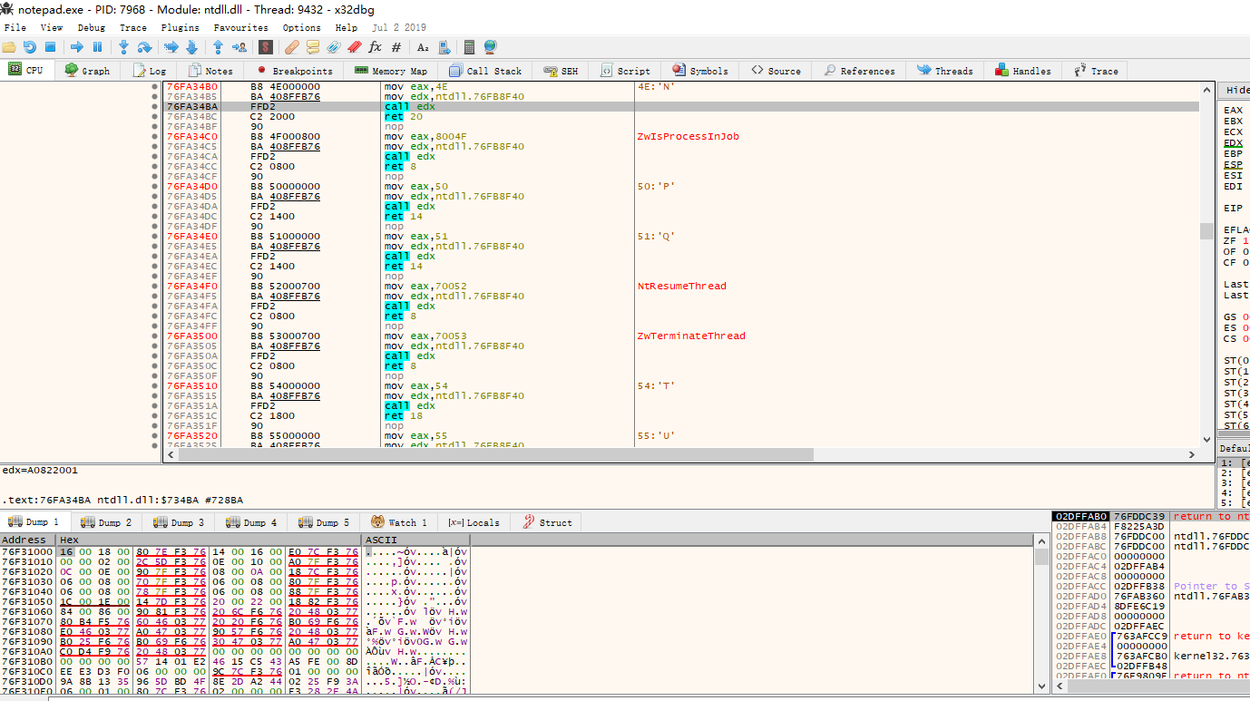Open the Patches bandage icon
This screenshot has width=1250, height=701.
[291, 47]
